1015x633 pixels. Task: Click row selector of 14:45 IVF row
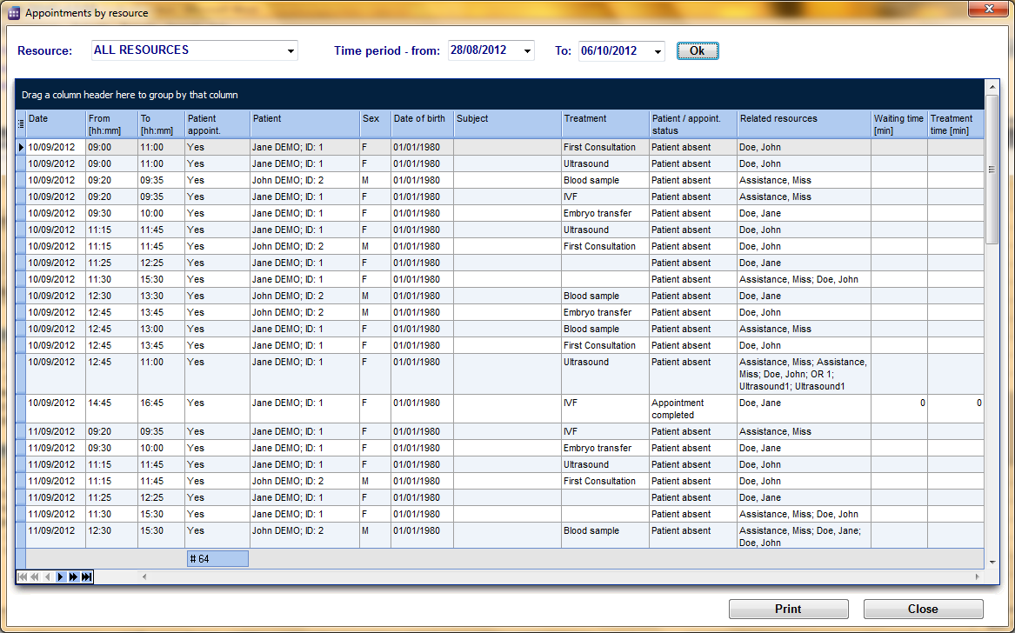tap(21, 409)
